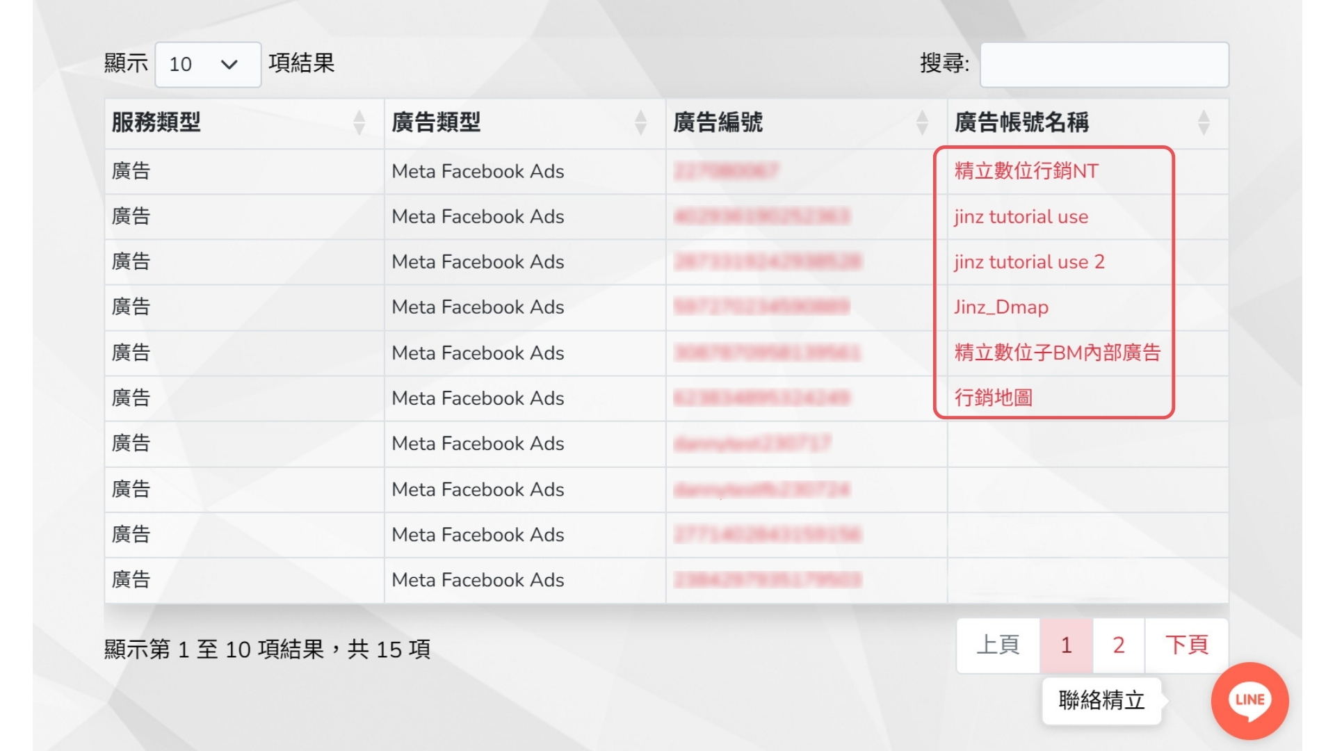The width and height of the screenshot is (1335, 751).
Task: Click the 上頁 previous page button
Action: pyautogui.click(x=998, y=645)
